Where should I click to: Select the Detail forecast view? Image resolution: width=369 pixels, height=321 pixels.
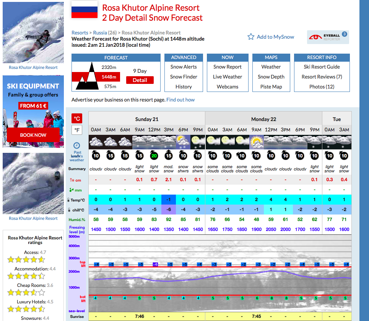(x=140, y=80)
